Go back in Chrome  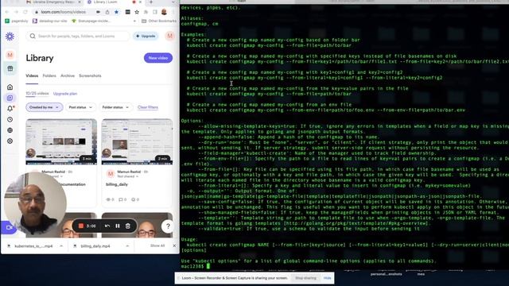[x=7, y=12]
